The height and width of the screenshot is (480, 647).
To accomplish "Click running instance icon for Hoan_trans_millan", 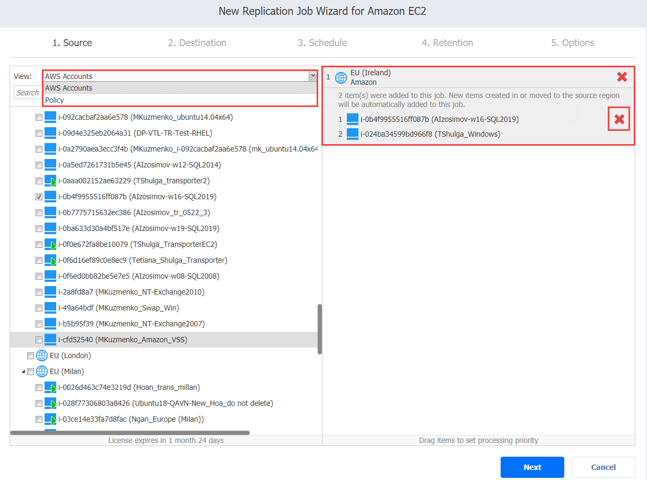I will (x=50, y=387).
